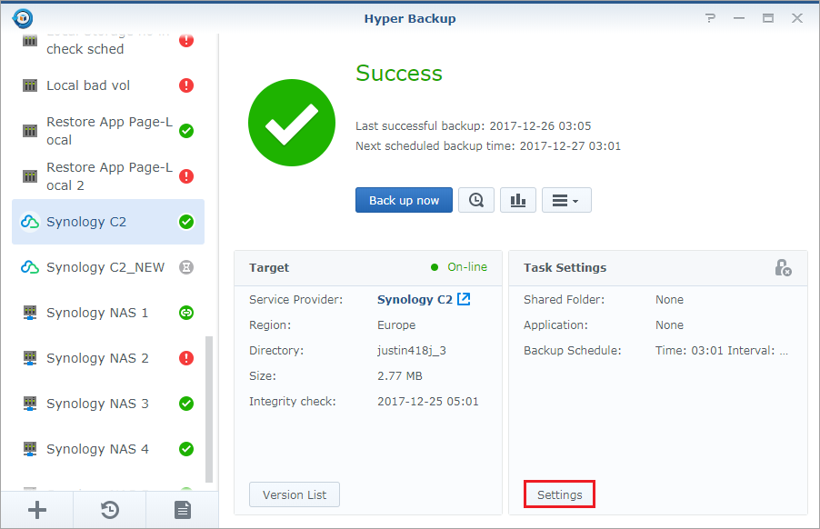Click the lock icon in Task Settings panel

pyautogui.click(x=783, y=268)
